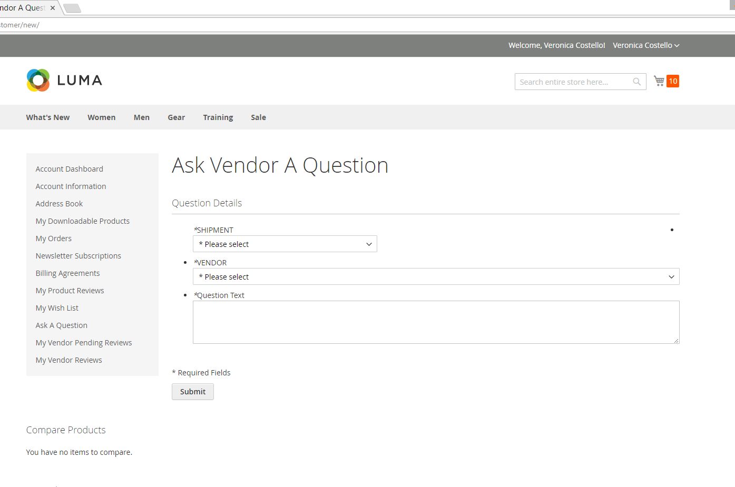Click the *Question Text label
This screenshot has height=487, width=735.
click(219, 295)
